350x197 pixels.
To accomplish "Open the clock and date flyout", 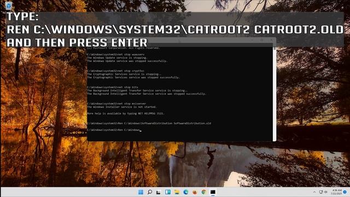I will (x=337, y=192).
